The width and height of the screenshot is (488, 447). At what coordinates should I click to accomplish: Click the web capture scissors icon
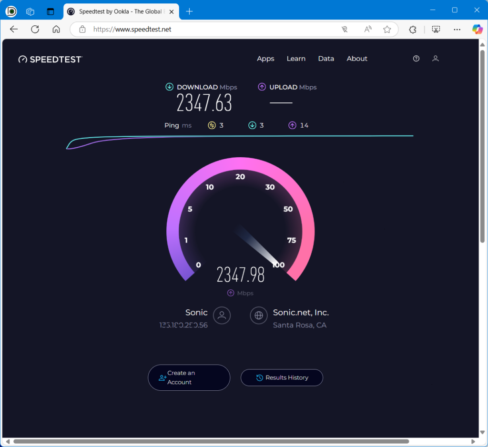436,29
